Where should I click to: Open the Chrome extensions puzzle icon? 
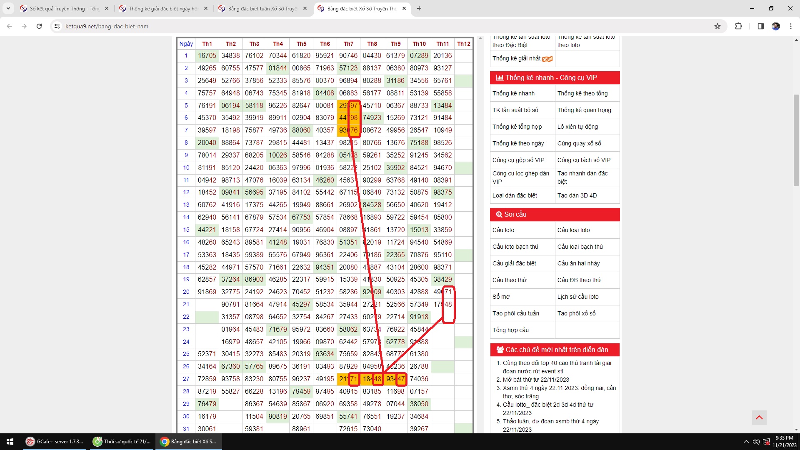[738, 26]
